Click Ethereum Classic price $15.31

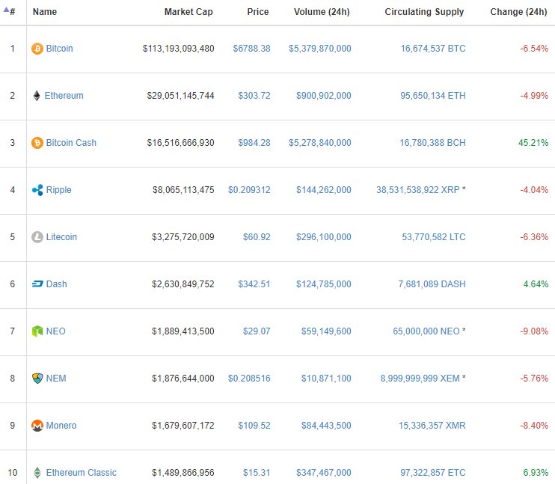[x=257, y=472]
